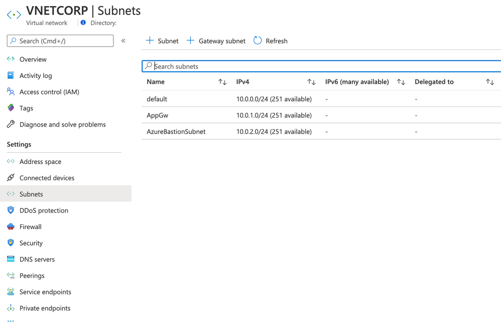The image size is (501, 322).
Task: Click the plus icon beside Subnet
Action: pyautogui.click(x=150, y=40)
